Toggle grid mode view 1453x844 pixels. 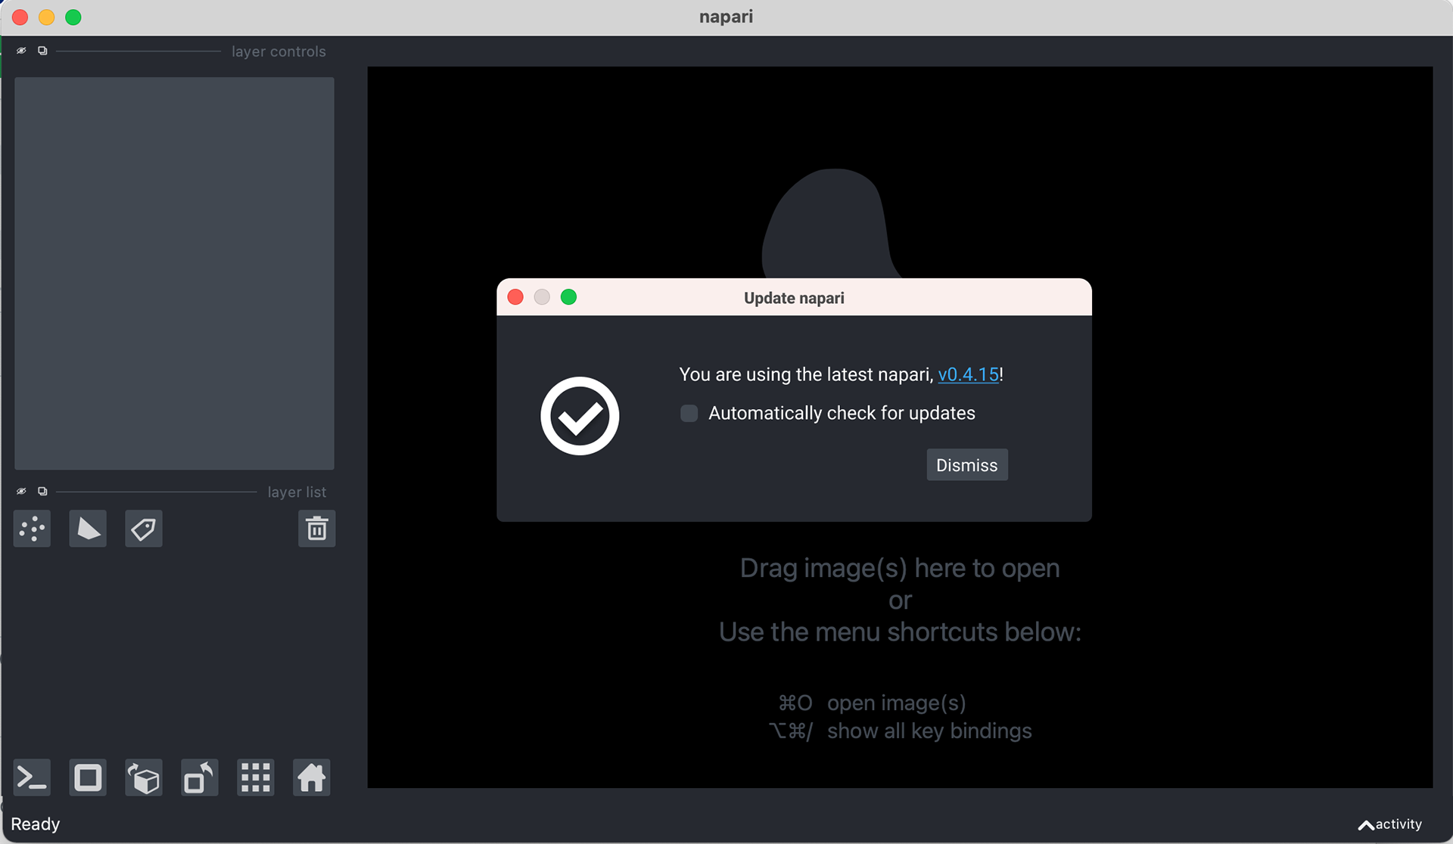255,777
